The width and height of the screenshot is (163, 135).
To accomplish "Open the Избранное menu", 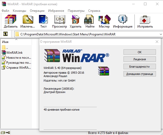I will pyautogui.click(x=56, y=11).
